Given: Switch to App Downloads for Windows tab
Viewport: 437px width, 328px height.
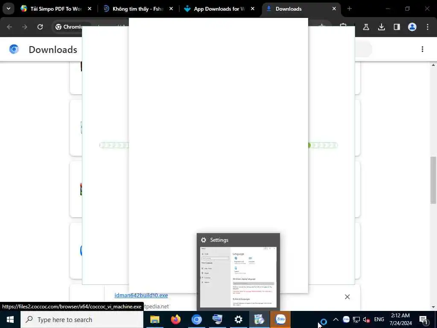Looking at the screenshot, I should click(x=219, y=9).
